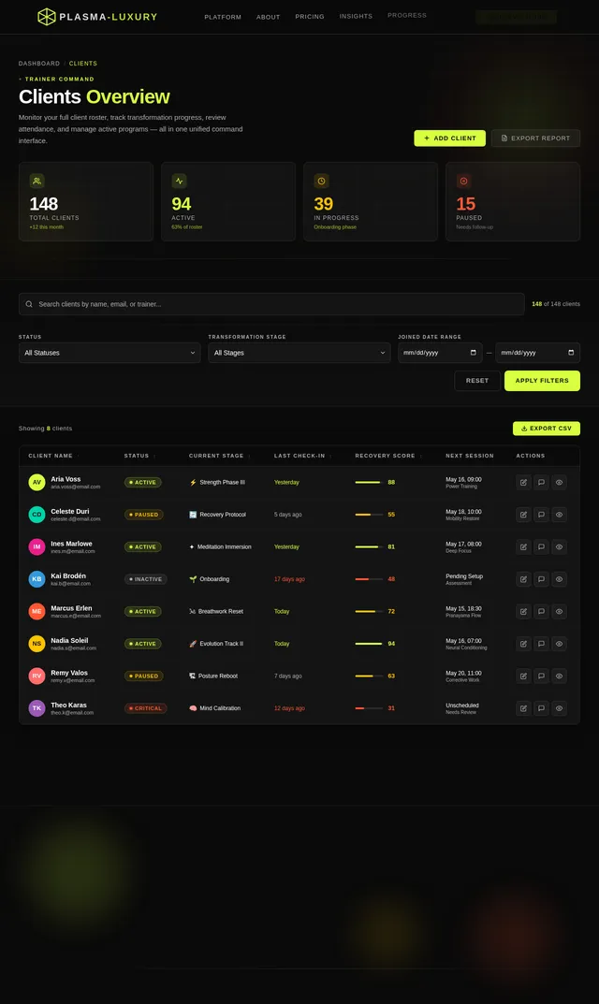Click the AV avatar of Aria Voss
Screen dimensions: 599x1004
tap(37, 482)
